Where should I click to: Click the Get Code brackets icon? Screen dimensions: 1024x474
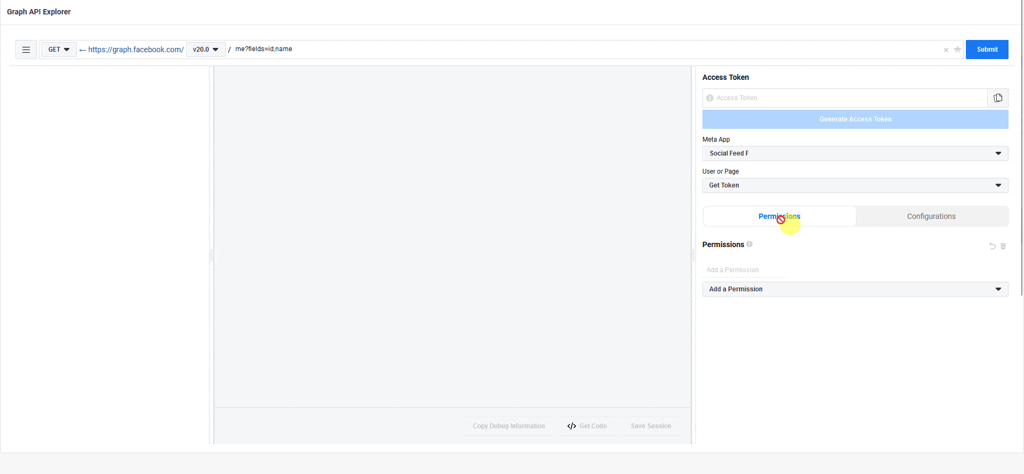click(572, 426)
